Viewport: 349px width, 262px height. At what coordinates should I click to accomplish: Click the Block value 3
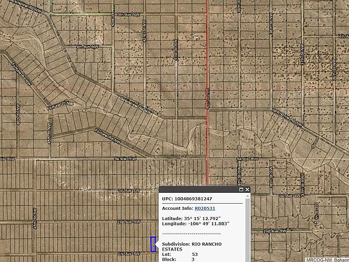193,260
